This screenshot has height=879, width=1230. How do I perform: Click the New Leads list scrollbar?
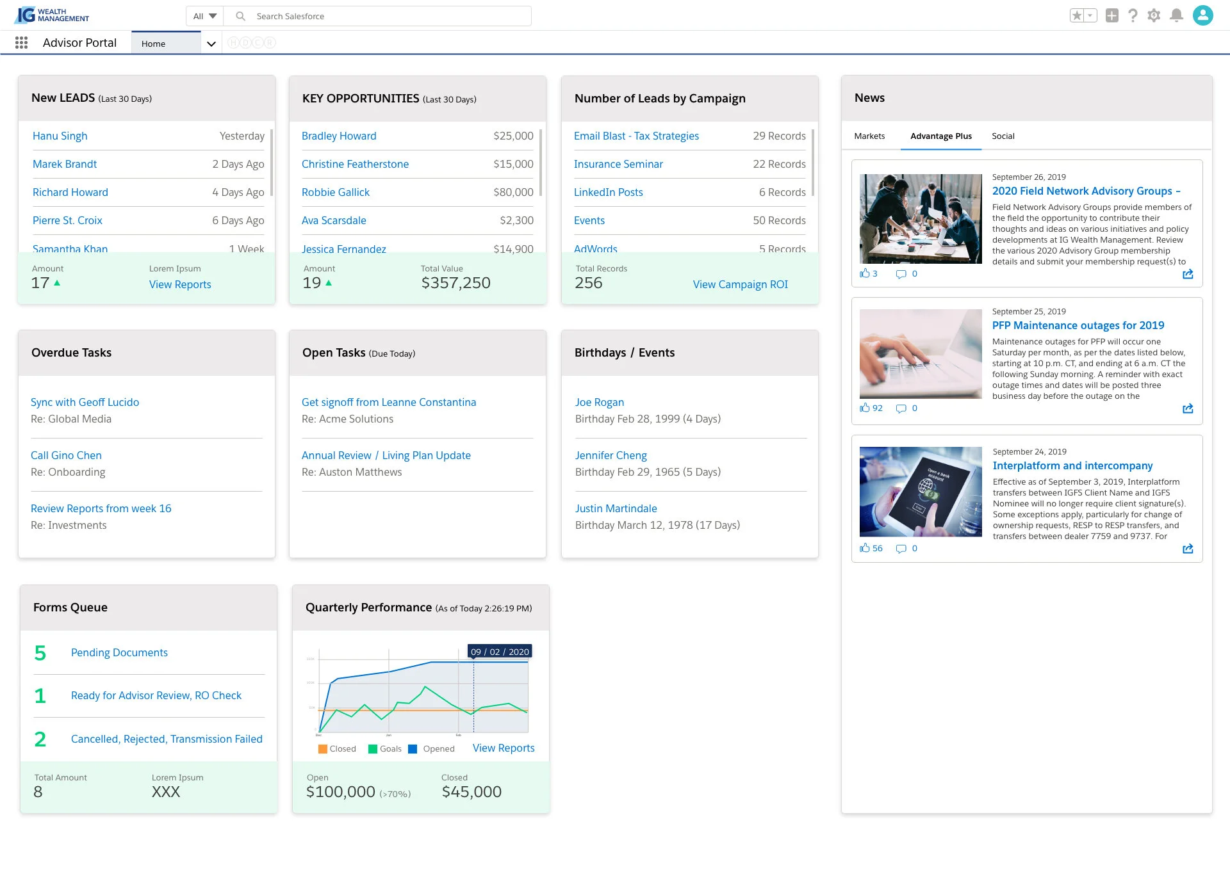[x=272, y=163]
